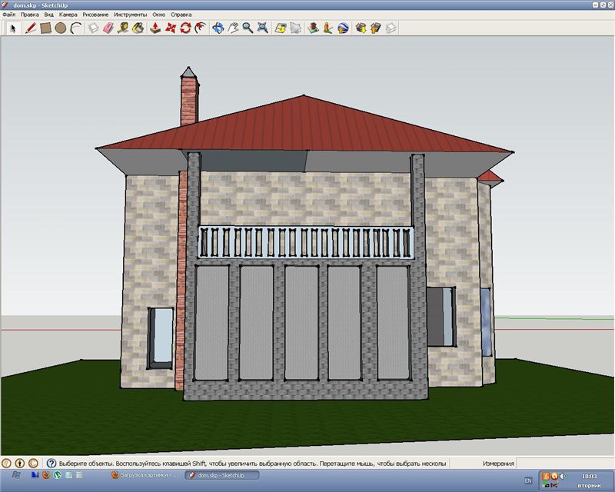This screenshot has width=615, height=492.
Task: Open the Файл menu
Action: tap(8, 15)
